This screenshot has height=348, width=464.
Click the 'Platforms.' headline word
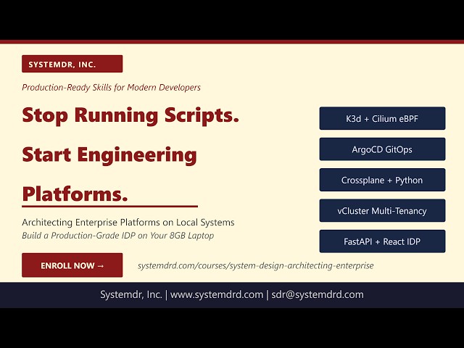(75, 194)
